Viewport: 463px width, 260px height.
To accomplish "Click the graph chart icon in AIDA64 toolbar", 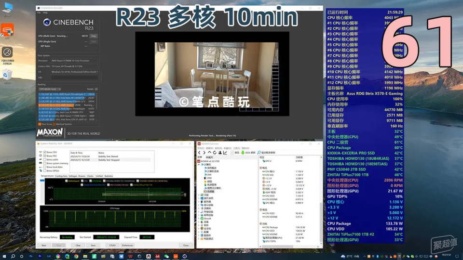I will [x=225, y=153].
